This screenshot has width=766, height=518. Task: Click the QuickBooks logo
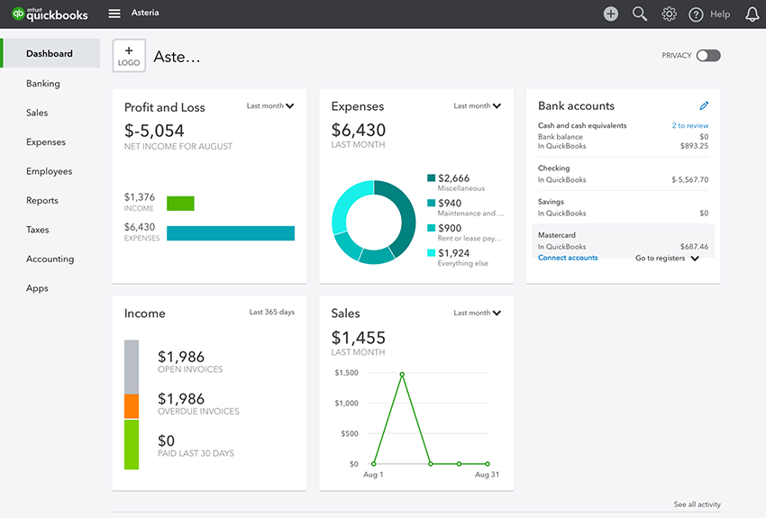[50, 14]
